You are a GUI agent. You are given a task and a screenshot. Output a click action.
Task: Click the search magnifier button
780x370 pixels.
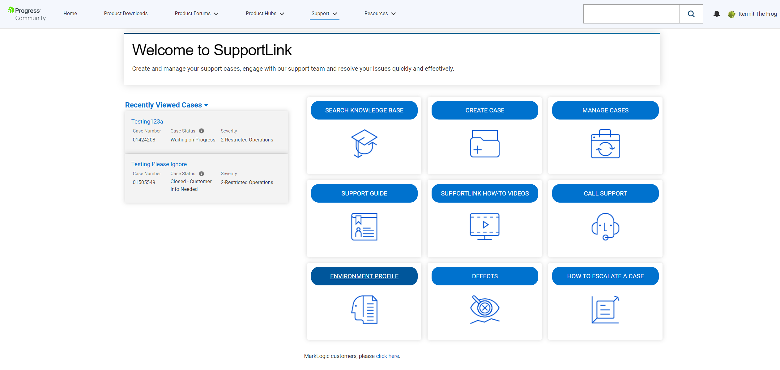691,14
